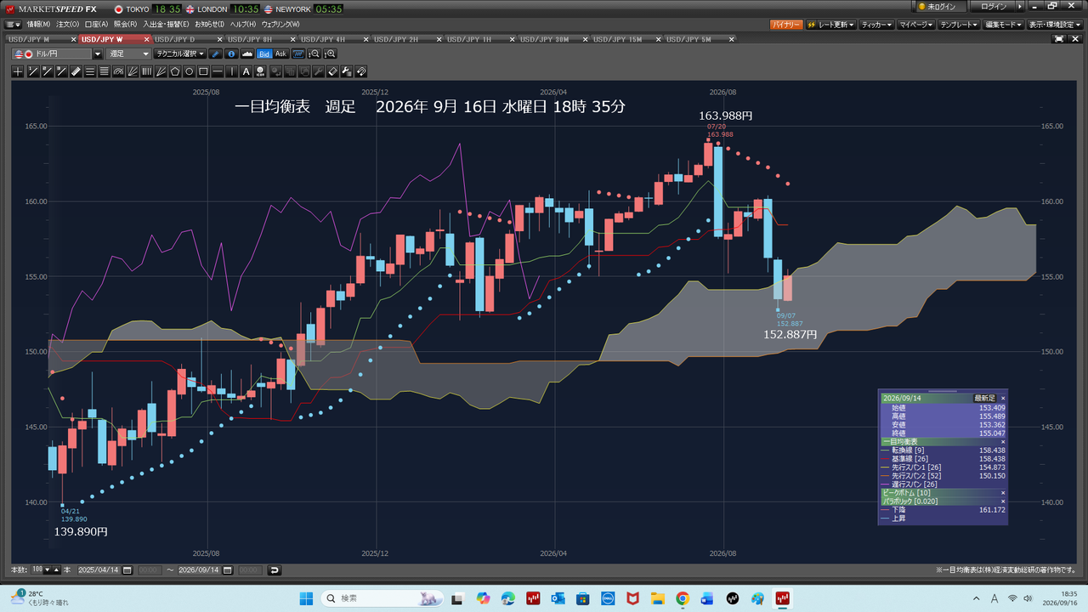Viewport: 1088px width, 612px height.
Task: Switch to the USD/JPY 4H tab
Action: coord(323,39)
